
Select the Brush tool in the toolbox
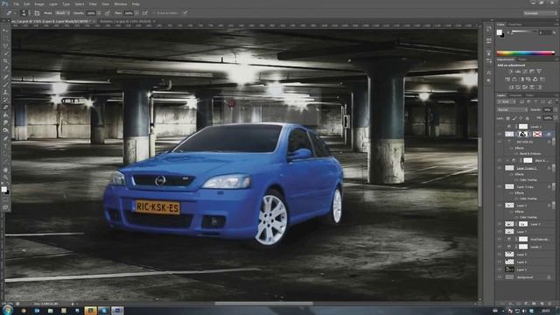5,85
